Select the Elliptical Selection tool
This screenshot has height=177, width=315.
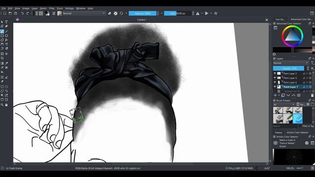6,87
